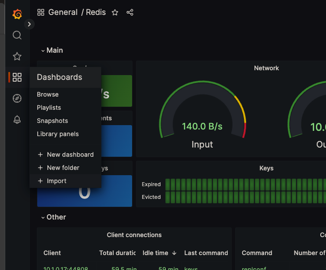The height and width of the screenshot is (270, 326).
Task: Open the General folder breadcrumb
Action: pyautogui.click(x=63, y=12)
